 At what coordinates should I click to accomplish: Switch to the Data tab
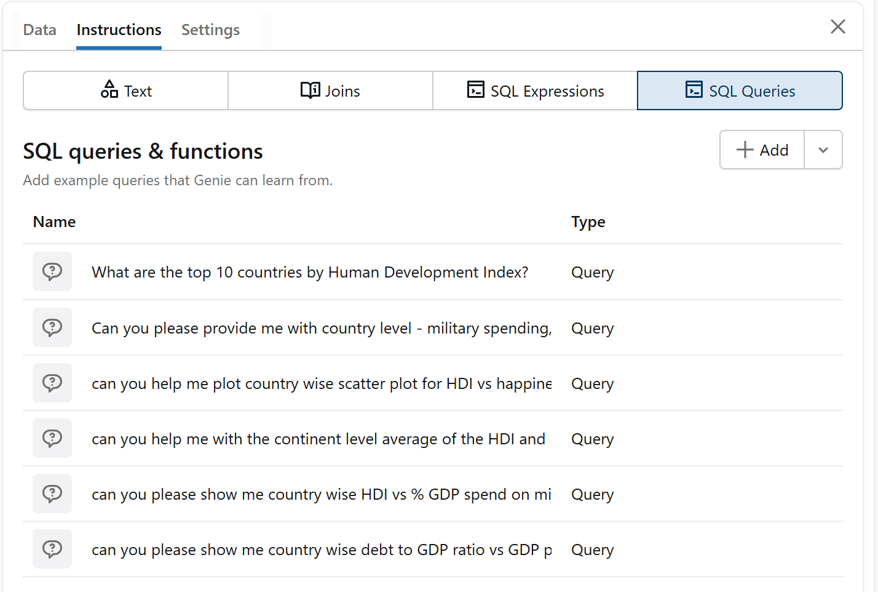40,30
